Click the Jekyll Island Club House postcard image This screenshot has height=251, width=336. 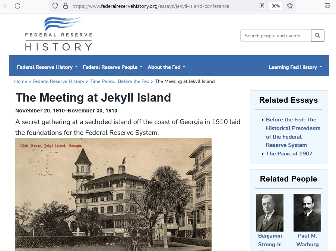(113, 194)
